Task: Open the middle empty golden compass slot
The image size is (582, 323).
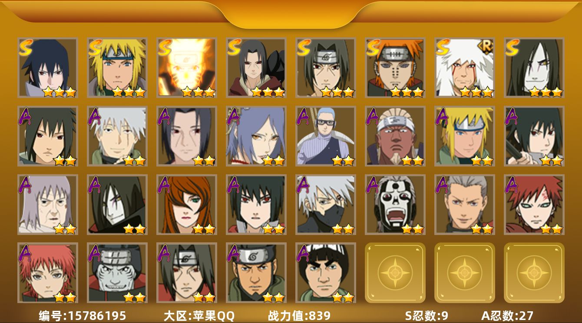Action: [x=465, y=273]
